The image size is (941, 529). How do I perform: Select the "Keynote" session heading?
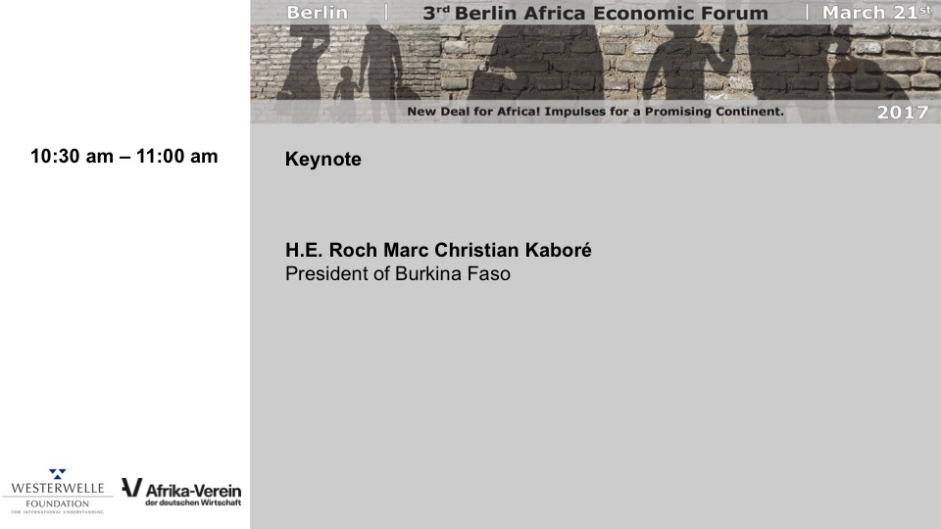(x=322, y=159)
